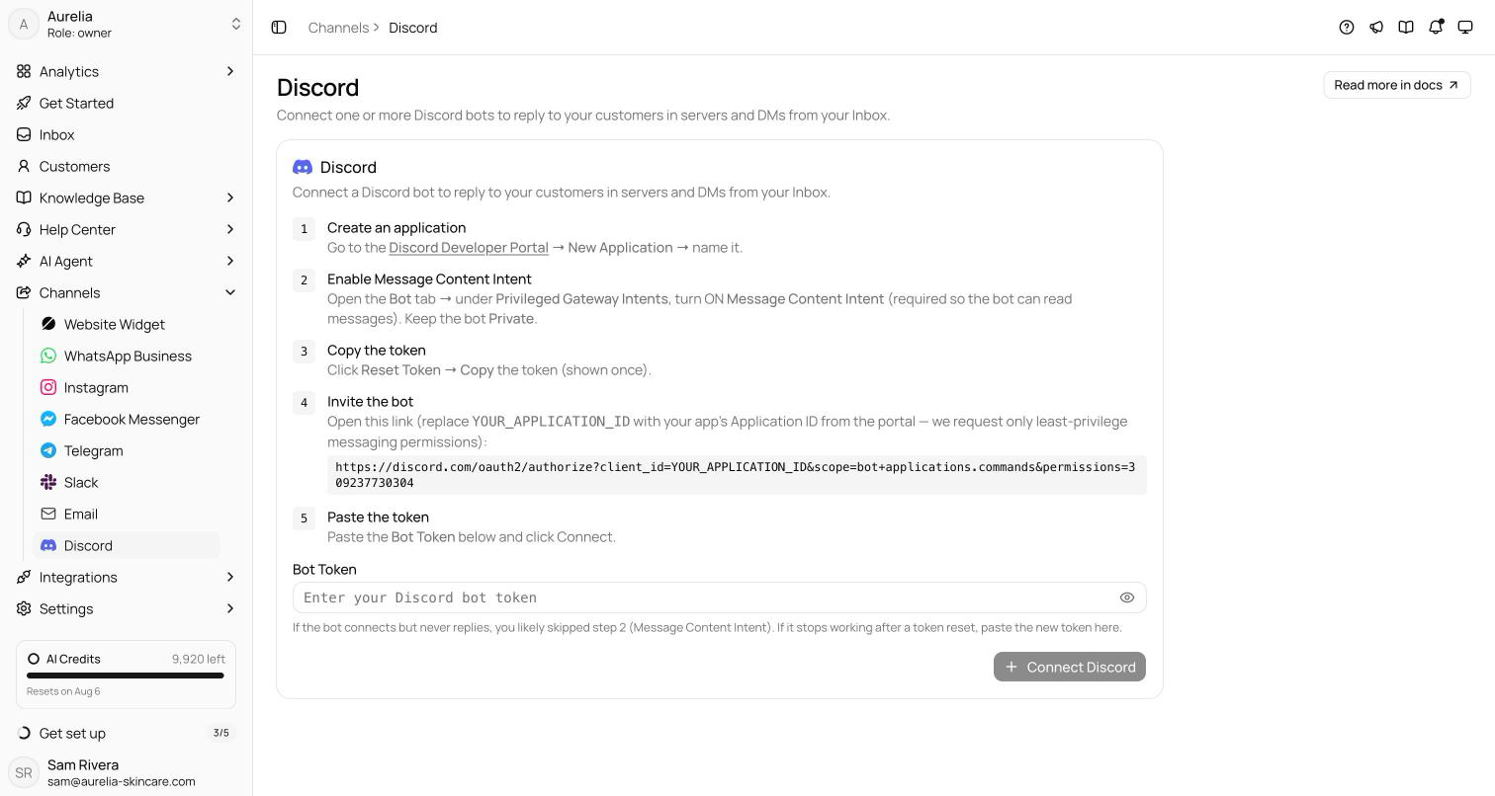Expand the Integrations chevron

230,577
